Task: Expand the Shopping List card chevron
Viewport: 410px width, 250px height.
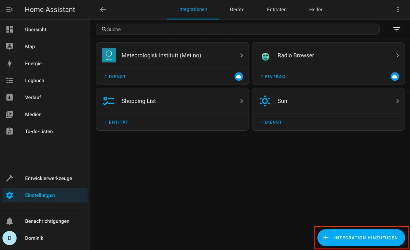Action: click(242, 101)
